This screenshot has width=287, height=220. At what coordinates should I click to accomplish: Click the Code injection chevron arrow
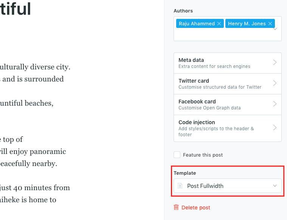click(x=275, y=128)
